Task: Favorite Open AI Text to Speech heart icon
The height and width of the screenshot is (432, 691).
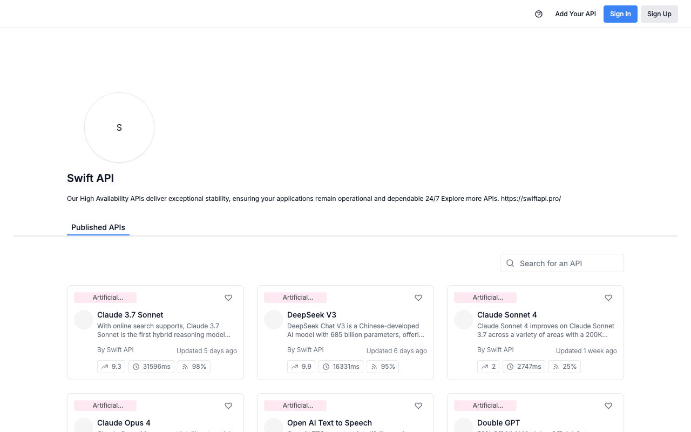Action: (x=418, y=406)
